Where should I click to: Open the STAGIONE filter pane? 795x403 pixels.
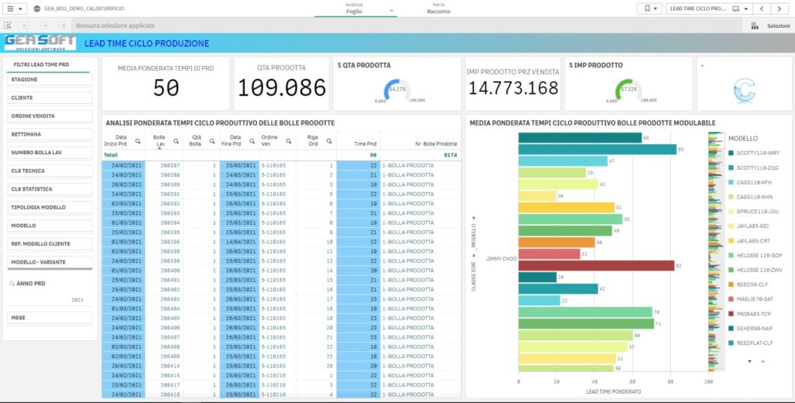point(50,80)
